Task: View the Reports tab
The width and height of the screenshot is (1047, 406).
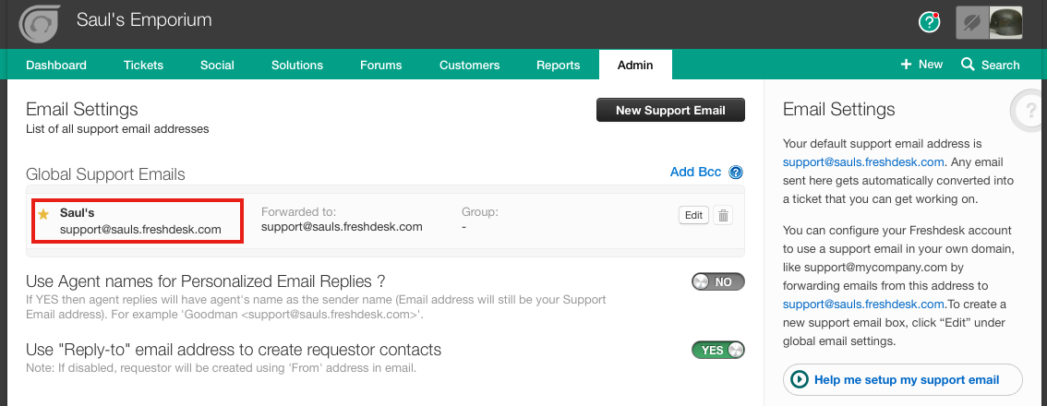Action: (x=559, y=65)
